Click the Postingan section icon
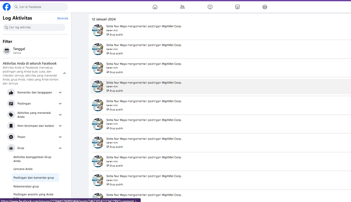 point(11,104)
